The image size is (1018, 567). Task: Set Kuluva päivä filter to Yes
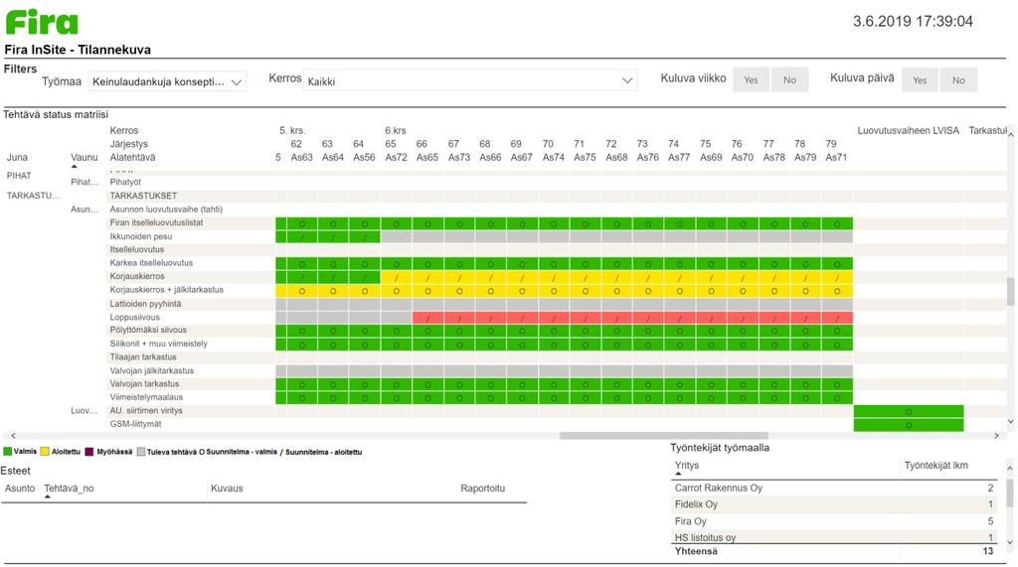pos(920,79)
